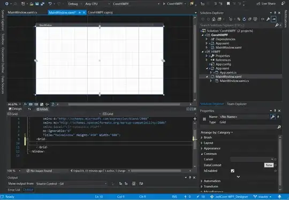Viewport: 289px width, 200px height.
Task: Expand the Dependencies node
Action: coord(207,39)
